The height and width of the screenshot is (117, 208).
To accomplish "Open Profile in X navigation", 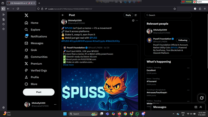I will [x=32, y=77].
